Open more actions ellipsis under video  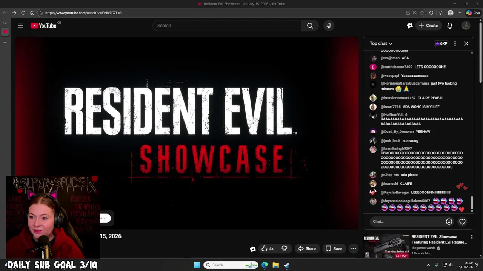point(354,248)
